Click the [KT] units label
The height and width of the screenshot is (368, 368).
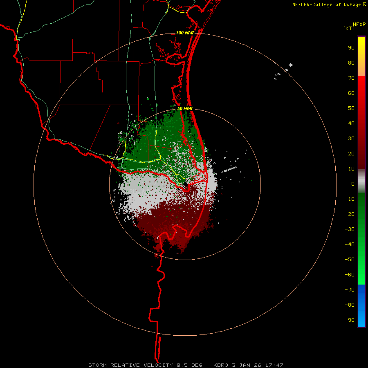[349, 28]
